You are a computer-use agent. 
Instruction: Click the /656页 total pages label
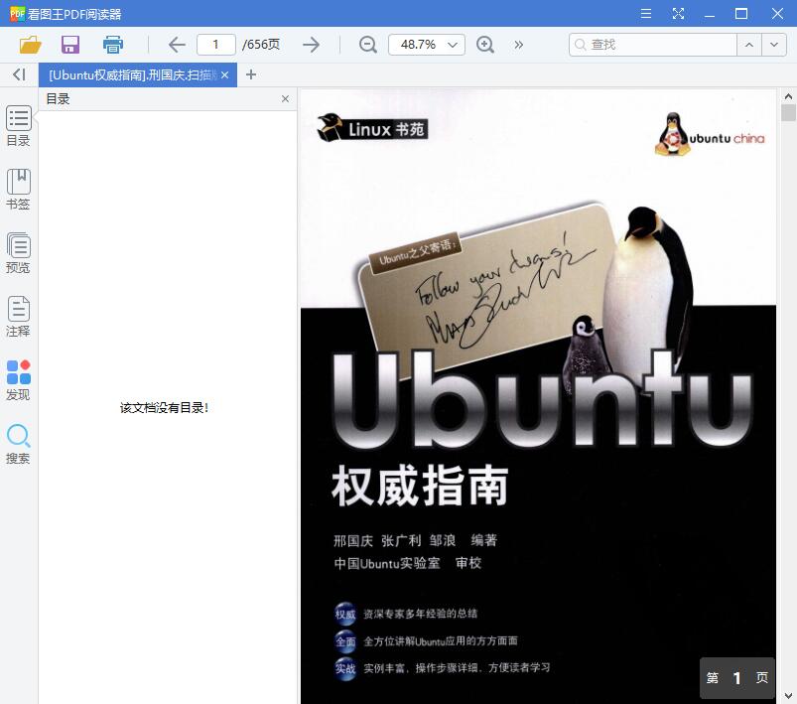(x=261, y=45)
